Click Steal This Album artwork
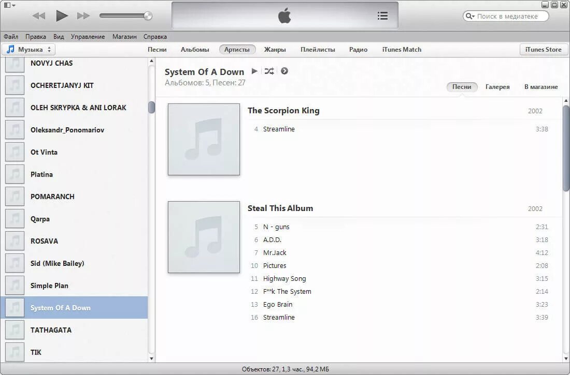This screenshot has height=375, width=570. tap(204, 237)
